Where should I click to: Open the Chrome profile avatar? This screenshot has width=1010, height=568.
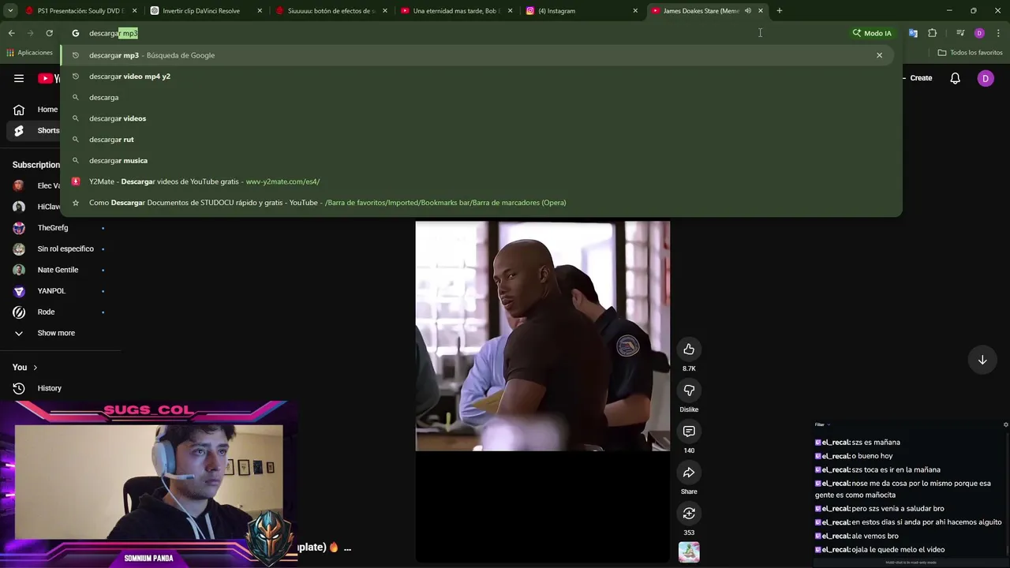979,33
